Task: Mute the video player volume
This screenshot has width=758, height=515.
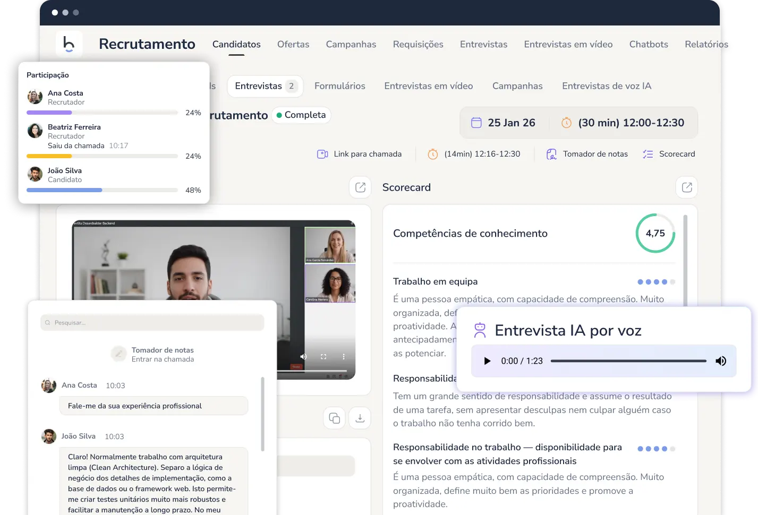Action: [x=303, y=357]
